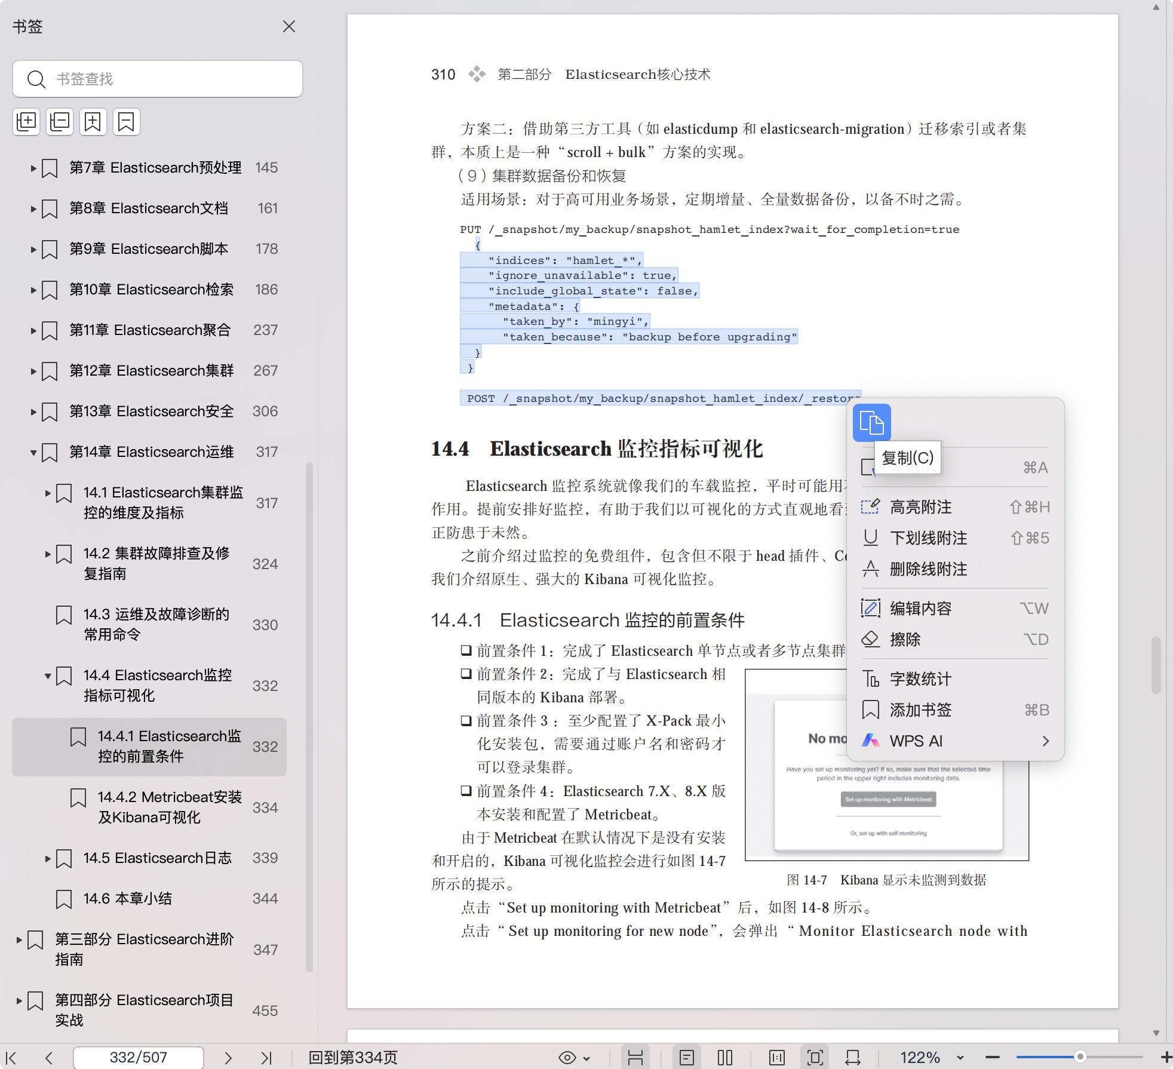Click delete bookmark icon in sidebar toolbar
This screenshot has width=1173, height=1069.
click(x=127, y=122)
